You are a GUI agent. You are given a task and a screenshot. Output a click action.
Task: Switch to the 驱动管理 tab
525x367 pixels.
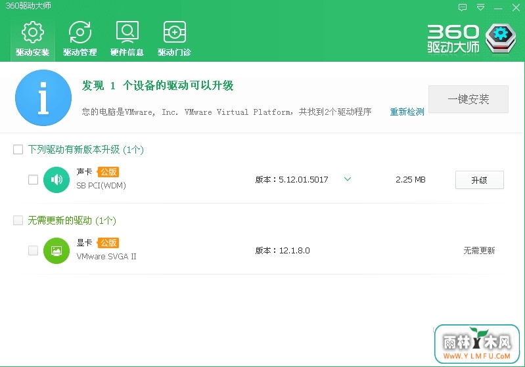click(80, 39)
